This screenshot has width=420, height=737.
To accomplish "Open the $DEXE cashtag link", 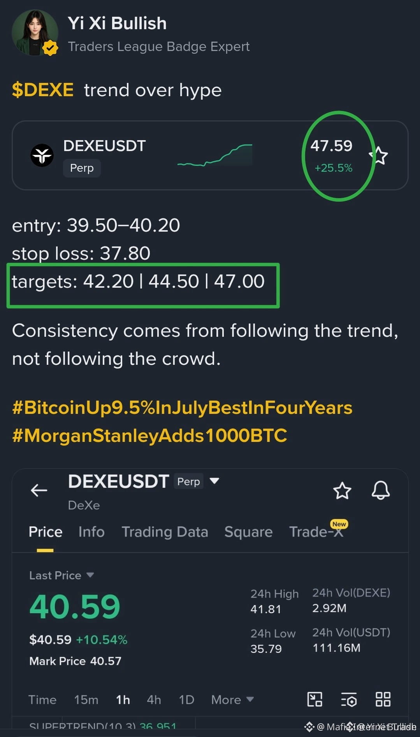I will pos(43,90).
